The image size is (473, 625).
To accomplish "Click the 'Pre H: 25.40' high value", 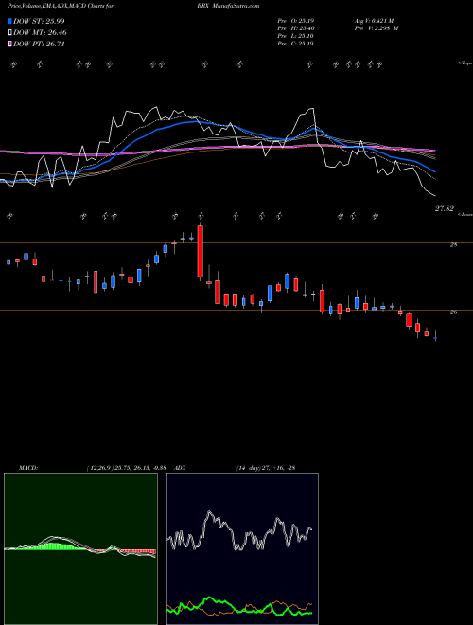I will click(x=295, y=28).
